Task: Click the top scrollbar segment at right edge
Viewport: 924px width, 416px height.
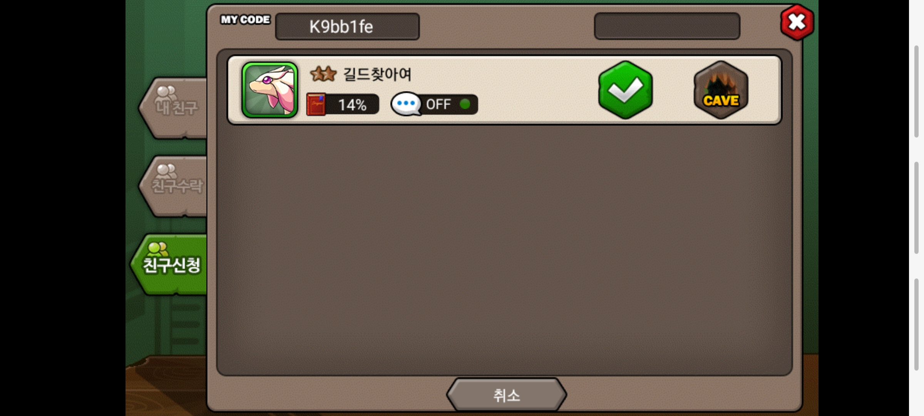Action: pyautogui.click(x=916, y=91)
